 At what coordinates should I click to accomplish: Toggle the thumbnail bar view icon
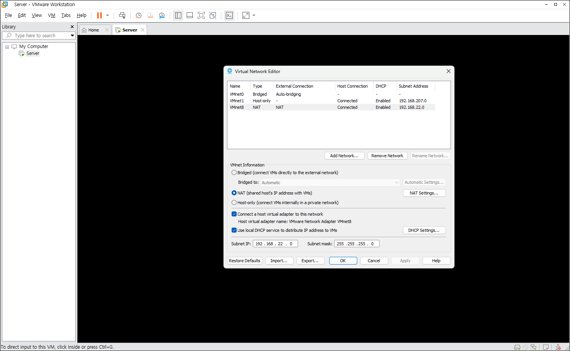click(x=190, y=15)
